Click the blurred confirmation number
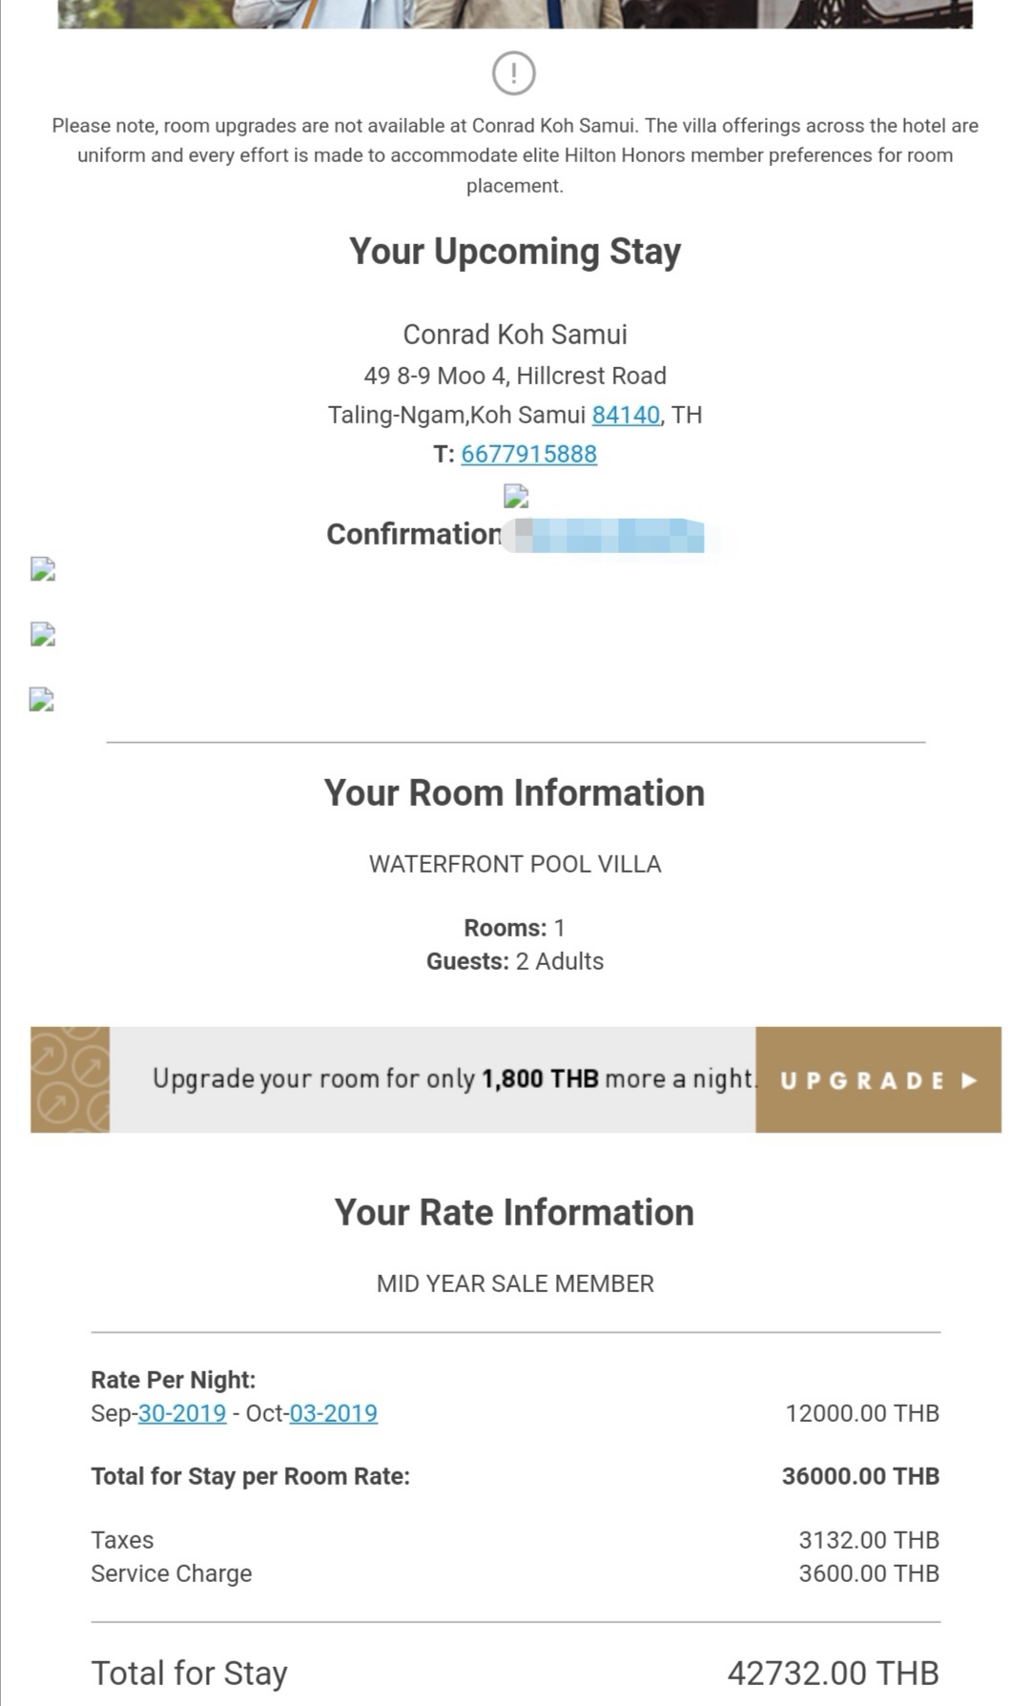Viewport: 1030px width, 1706px height. [605, 535]
